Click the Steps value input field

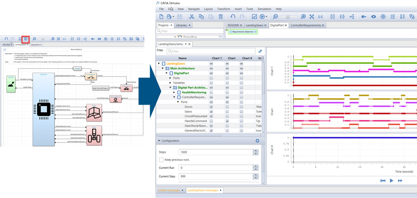coord(216,152)
